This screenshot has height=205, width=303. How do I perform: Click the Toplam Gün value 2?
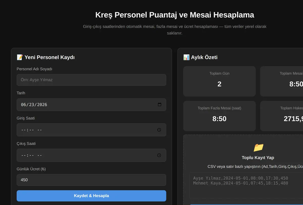coord(219,84)
